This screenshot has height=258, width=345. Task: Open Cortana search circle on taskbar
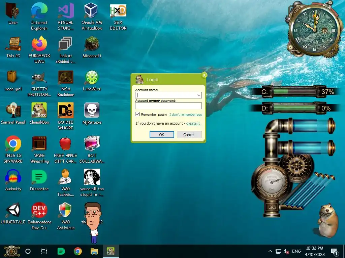(x=28, y=251)
